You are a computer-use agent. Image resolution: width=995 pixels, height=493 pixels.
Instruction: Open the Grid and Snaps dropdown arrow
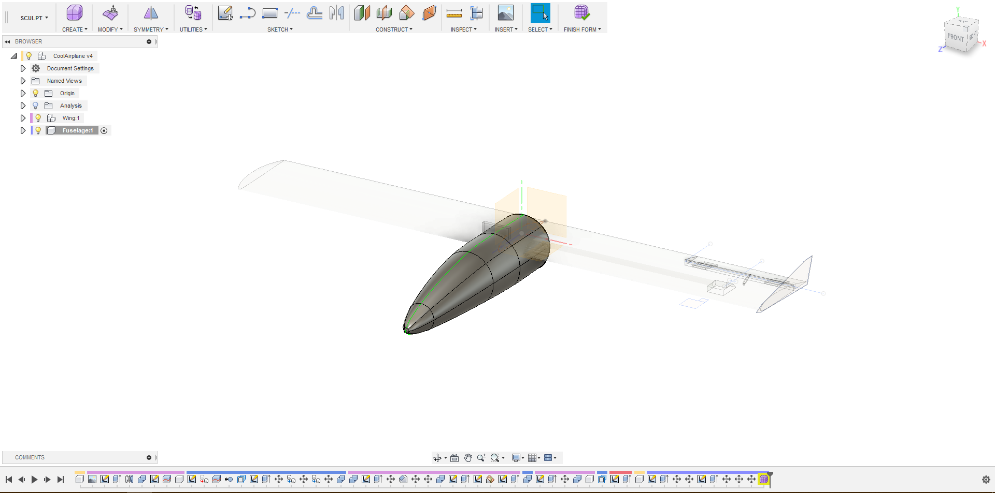pyautogui.click(x=539, y=458)
